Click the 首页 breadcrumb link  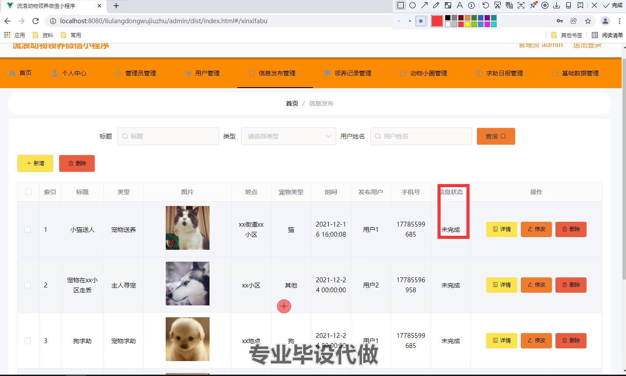click(x=292, y=103)
